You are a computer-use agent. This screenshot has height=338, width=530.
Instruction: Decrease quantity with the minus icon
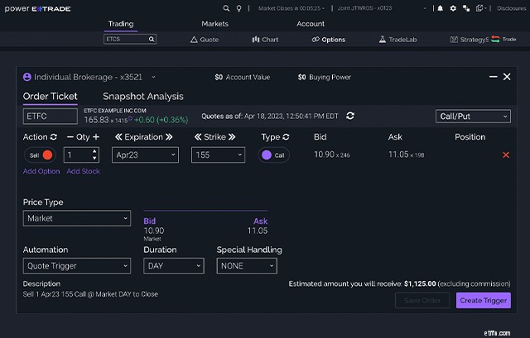(x=70, y=137)
